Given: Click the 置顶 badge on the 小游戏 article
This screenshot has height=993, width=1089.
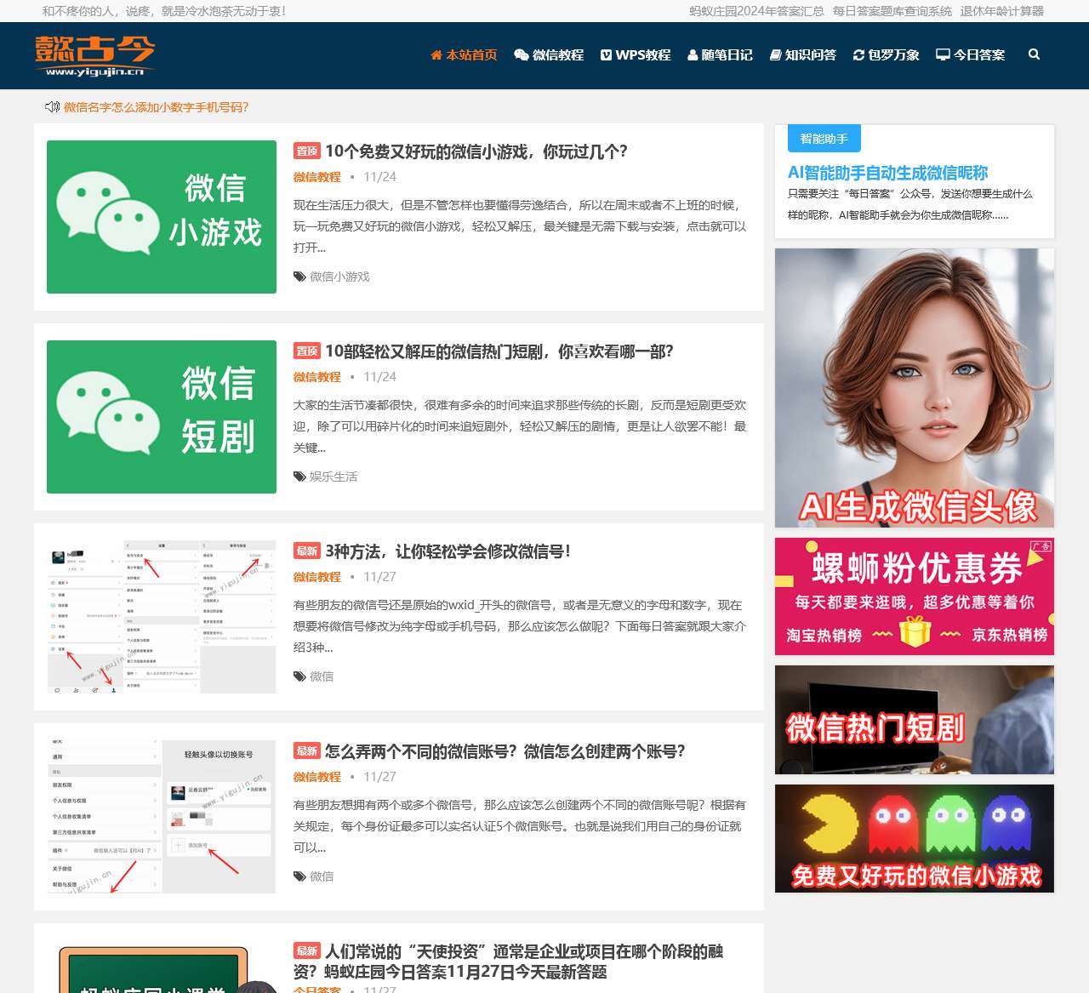Looking at the screenshot, I should [307, 151].
